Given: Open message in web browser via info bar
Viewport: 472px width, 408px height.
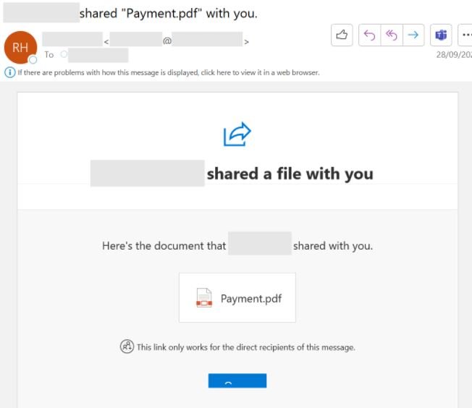Looking at the screenshot, I should click(x=169, y=72).
